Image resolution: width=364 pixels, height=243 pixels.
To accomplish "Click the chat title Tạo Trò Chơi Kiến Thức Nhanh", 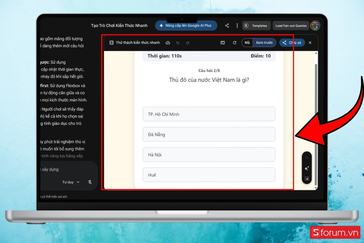I will coord(119,26).
